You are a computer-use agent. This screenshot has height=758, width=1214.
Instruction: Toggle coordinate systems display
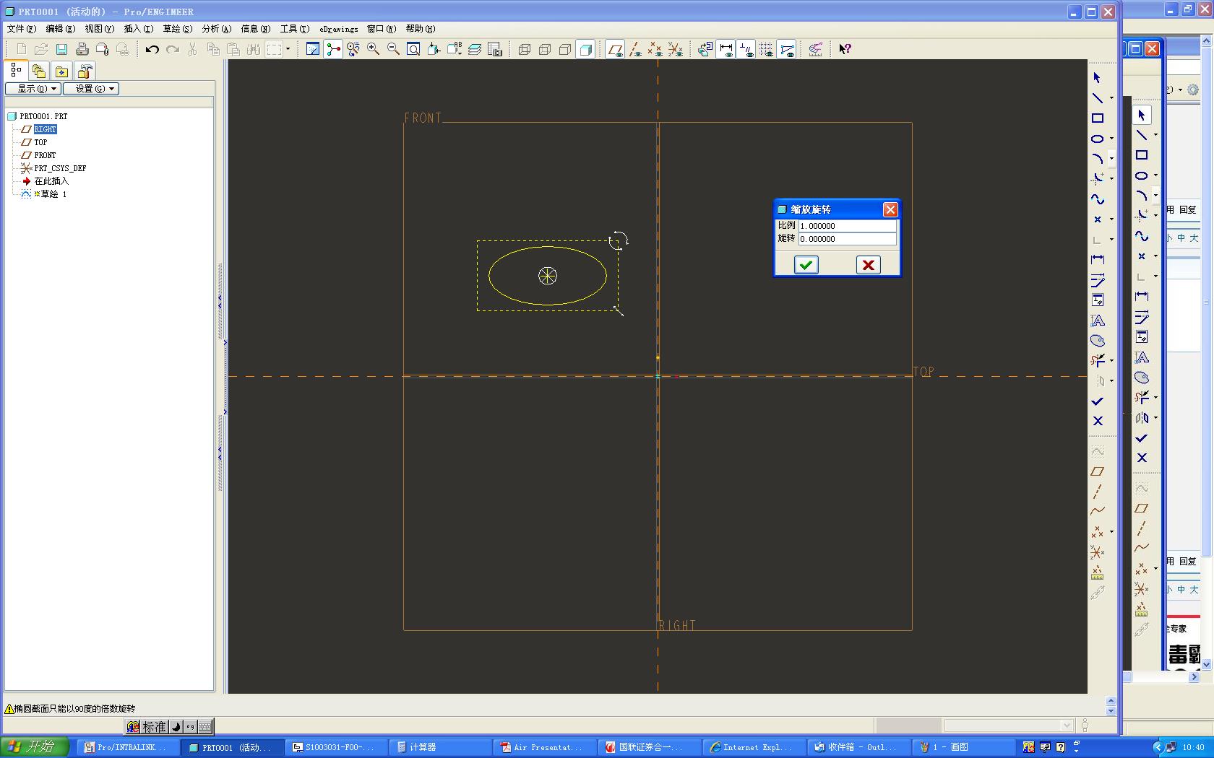(676, 49)
